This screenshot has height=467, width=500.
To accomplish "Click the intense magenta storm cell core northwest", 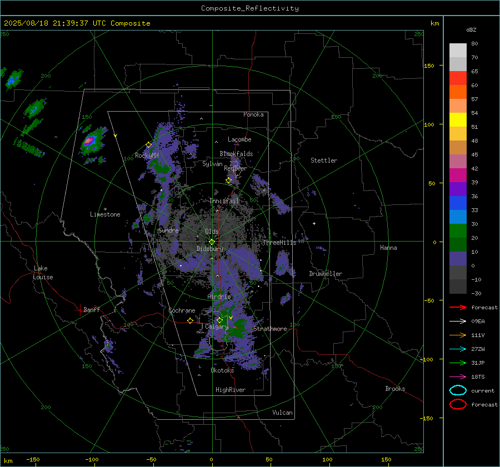I will (x=89, y=140).
